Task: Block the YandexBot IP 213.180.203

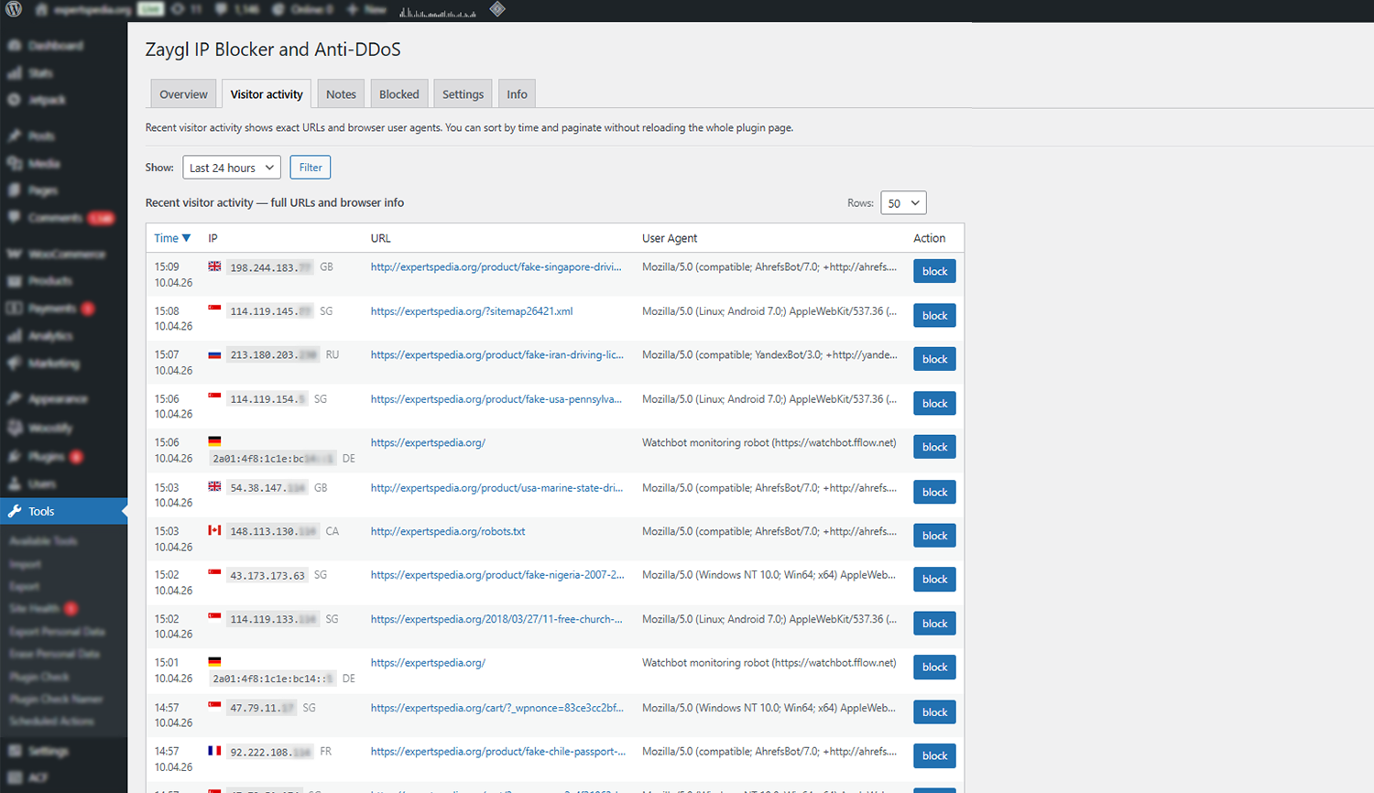Action: pyautogui.click(x=934, y=359)
